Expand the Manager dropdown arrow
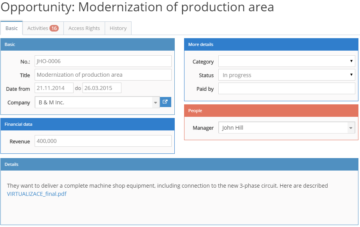 (351, 128)
